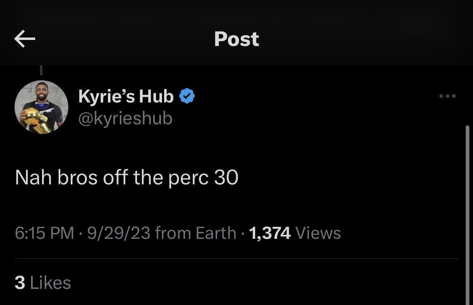The width and height of the screenshot is (473, 305).
Task: Click the back arrow to exit the post
Action: point(24,38)
